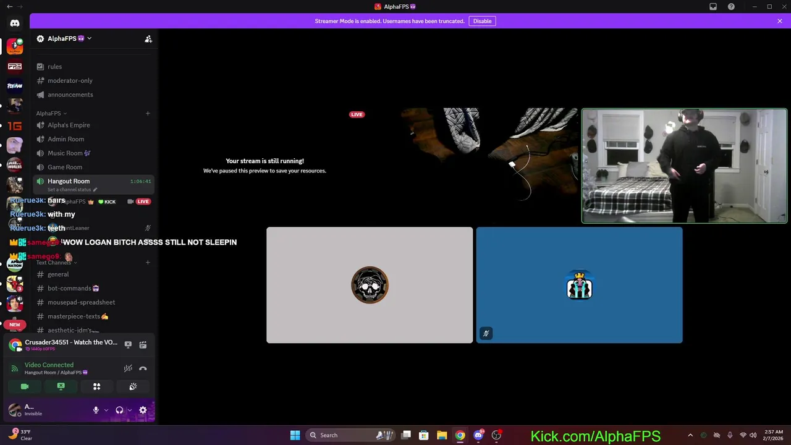Disconnect from voice with the hang-up icon
This screenshot has width=791, height=445.
coord(143,368)
